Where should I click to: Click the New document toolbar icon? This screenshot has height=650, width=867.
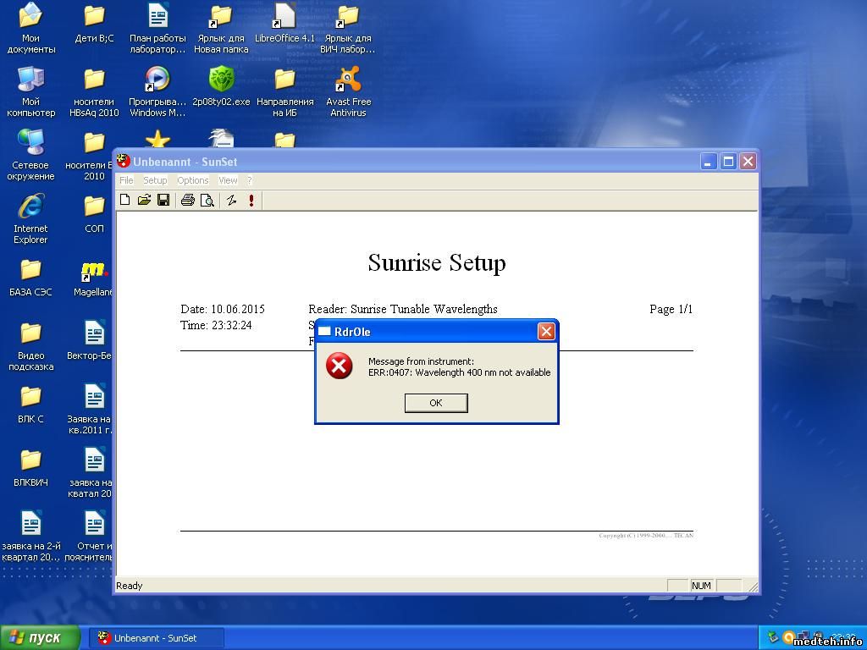pyautogui.click(x=125, y=200)
